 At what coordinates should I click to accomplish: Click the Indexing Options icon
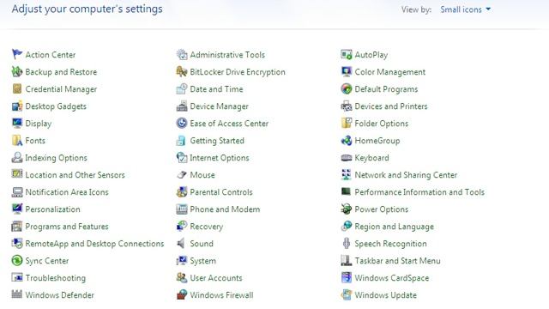[17, 157]
